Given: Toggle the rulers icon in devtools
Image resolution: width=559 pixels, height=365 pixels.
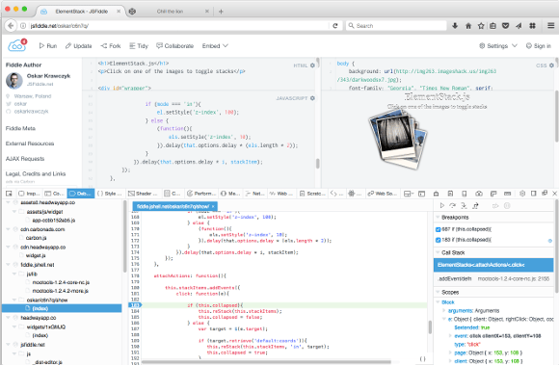Looking at the screenshot, I should click(x=507, y=194).
